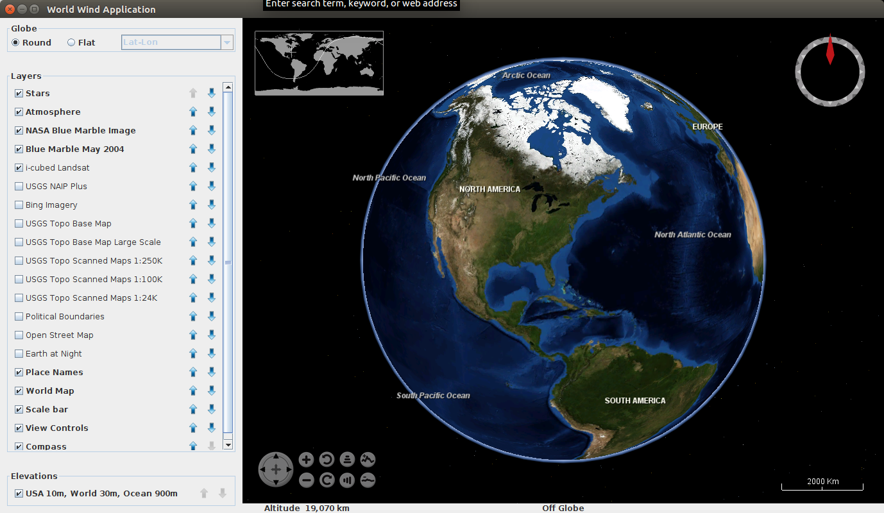
Task: Click the zoom in plus view control
Action: [x=307, y=460]
